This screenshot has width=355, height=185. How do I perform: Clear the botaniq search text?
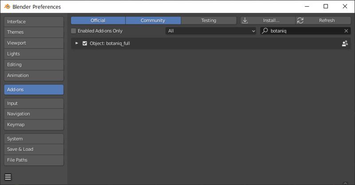(346, 31)
